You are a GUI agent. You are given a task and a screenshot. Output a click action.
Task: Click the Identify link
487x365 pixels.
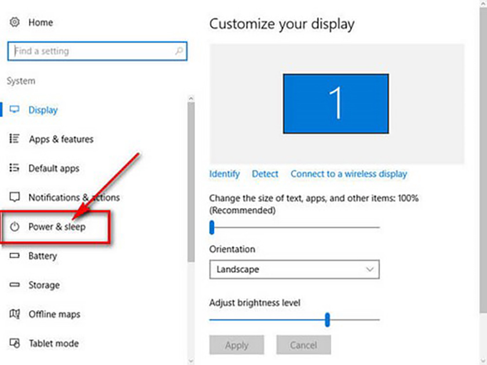click(x=224, y=174)
